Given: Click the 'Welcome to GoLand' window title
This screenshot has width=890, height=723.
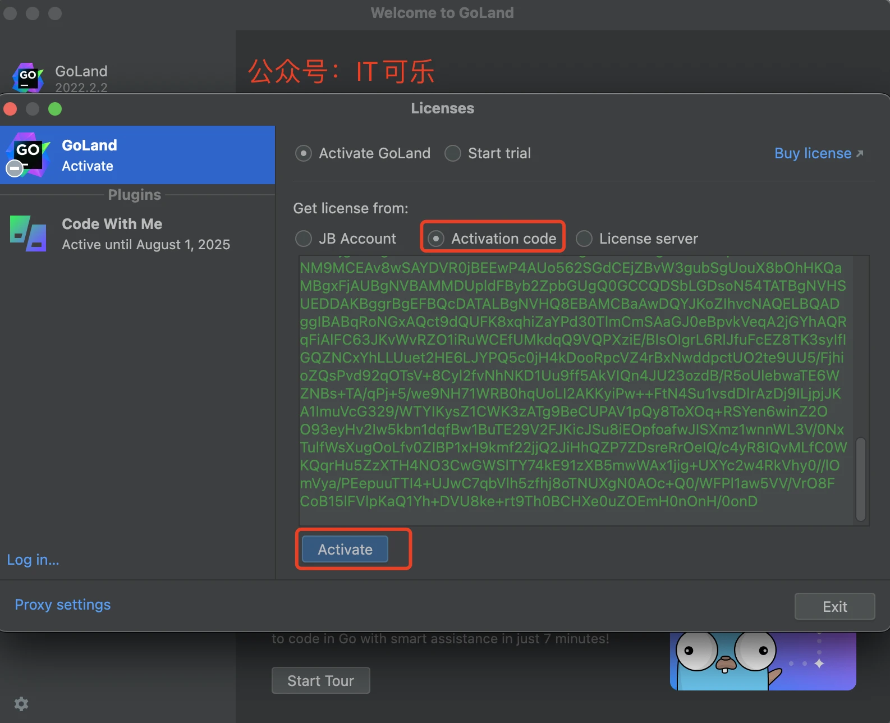Looking at the screenshot, I should coord(442,13).
